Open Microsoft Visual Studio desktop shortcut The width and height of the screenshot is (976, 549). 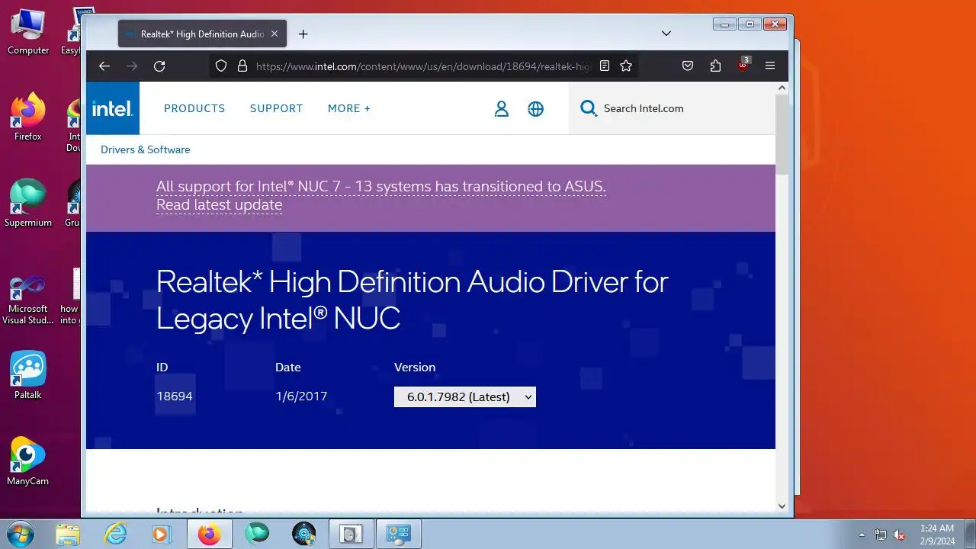click(x=28, y=300)
